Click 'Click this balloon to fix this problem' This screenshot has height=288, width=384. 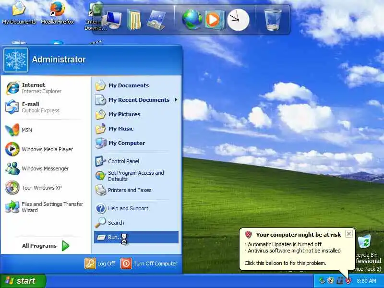[285, 263]
